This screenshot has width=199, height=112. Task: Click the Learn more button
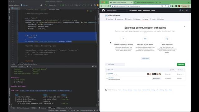click(x=145, y=58)
